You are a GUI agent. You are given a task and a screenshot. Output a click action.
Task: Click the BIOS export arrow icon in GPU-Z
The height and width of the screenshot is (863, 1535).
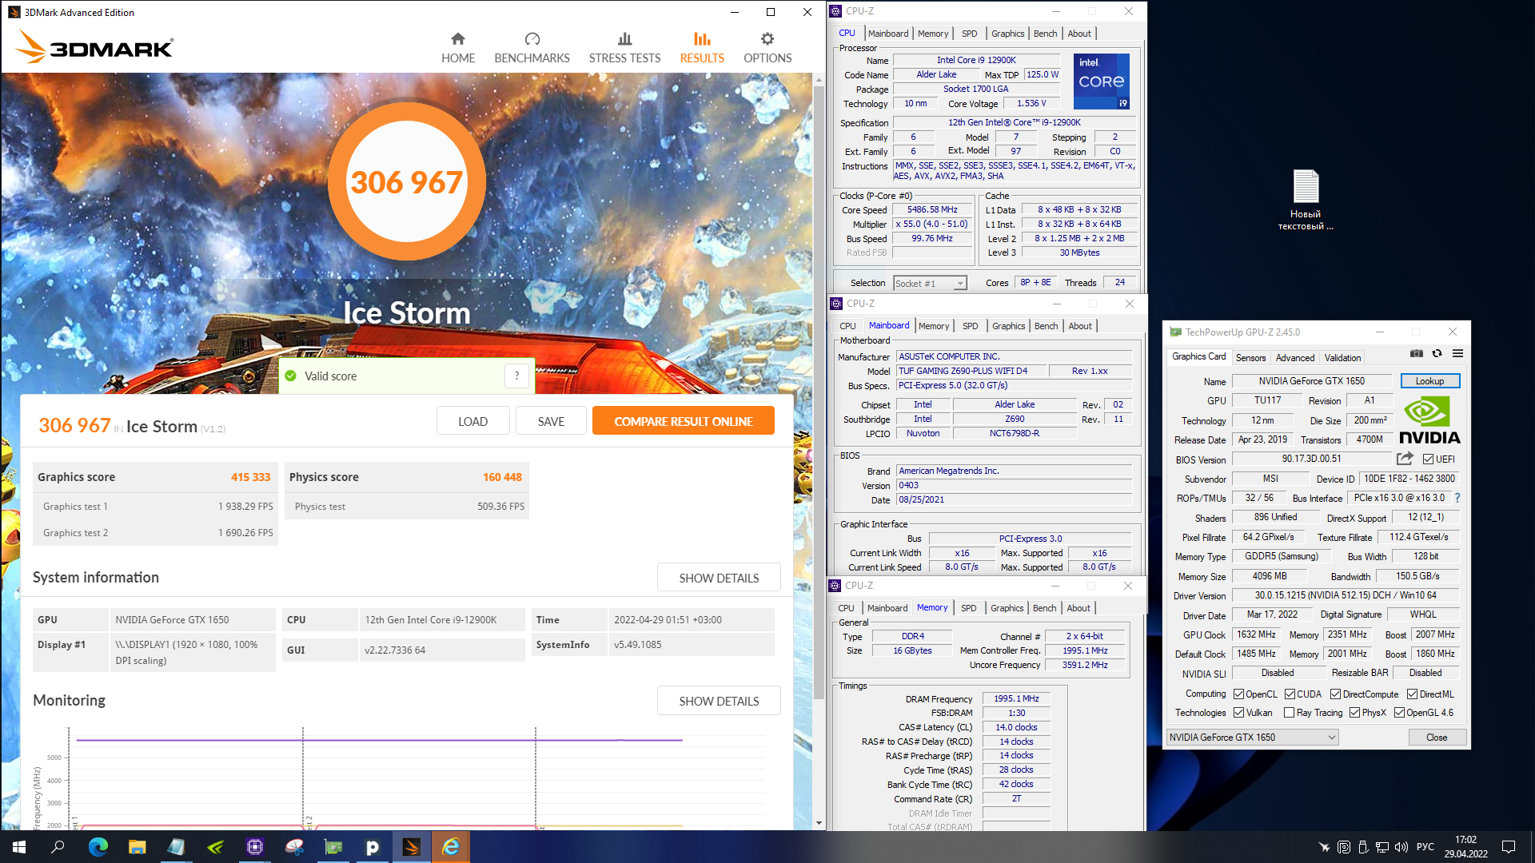coord(1405,459)
